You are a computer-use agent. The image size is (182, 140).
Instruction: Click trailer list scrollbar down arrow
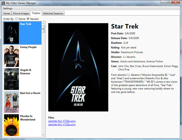(43, 135)
